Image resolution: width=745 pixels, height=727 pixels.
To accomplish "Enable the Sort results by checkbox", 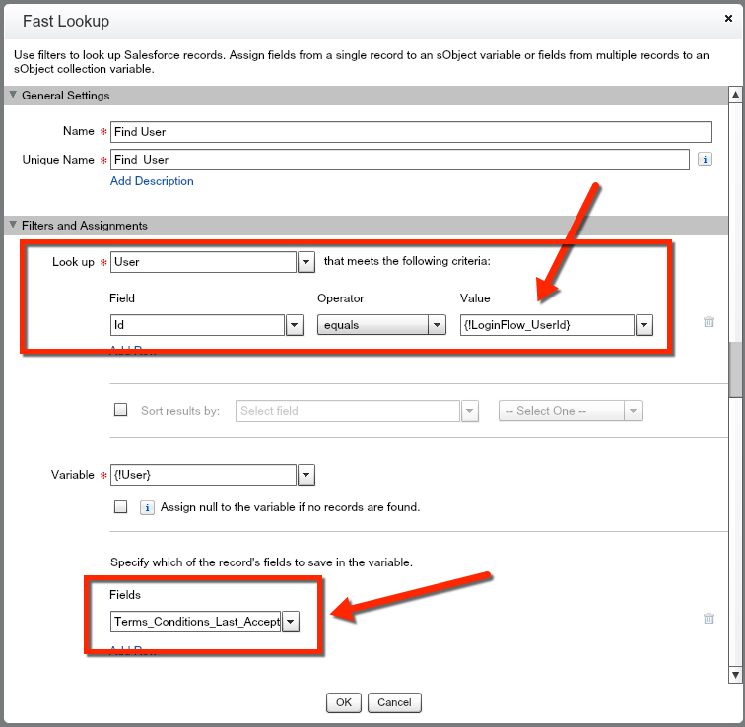I will (121, 410).
